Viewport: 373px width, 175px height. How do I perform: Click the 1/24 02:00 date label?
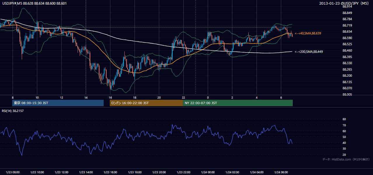[x=232, y=172]
